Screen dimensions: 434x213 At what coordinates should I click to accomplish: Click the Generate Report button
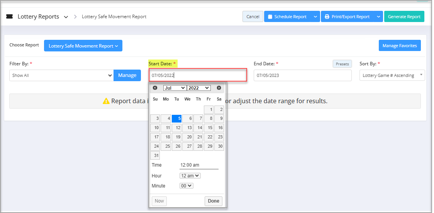click(404, 17)
